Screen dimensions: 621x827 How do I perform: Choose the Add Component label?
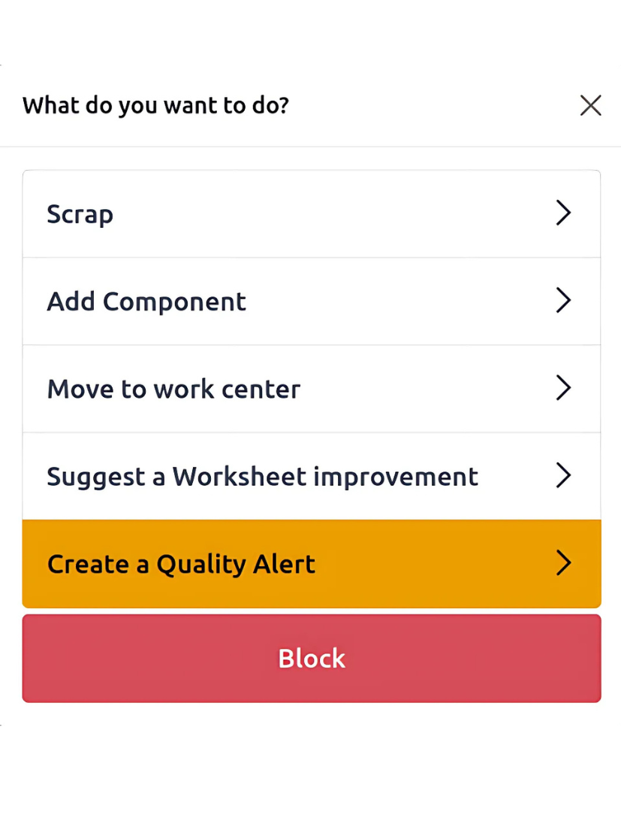146,301
